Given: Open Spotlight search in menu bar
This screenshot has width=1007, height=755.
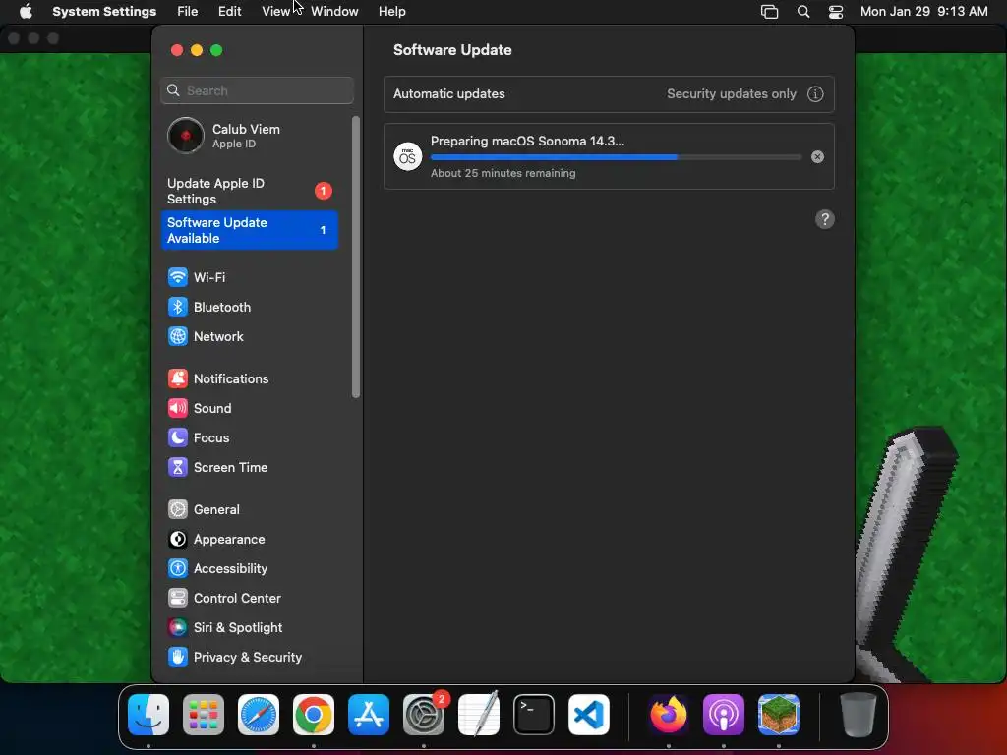Looking at the screenshot, I should pyautogui.click(x=803, y=12).
